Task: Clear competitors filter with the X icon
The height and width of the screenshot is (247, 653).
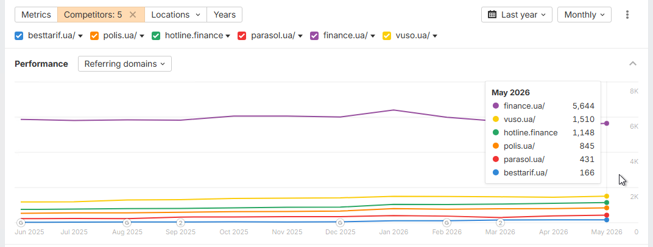Action: (133, 15)
